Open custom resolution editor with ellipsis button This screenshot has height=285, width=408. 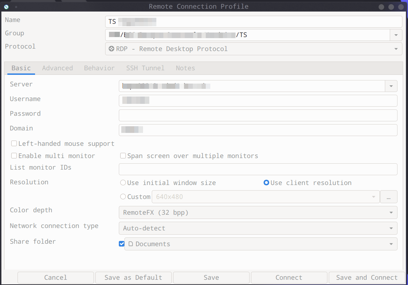pos(388,197)
